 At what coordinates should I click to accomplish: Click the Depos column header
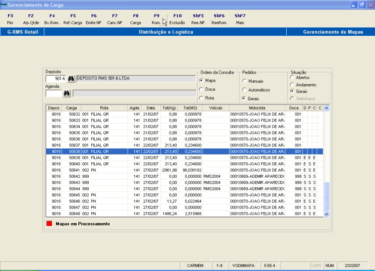tap(54, 108)
